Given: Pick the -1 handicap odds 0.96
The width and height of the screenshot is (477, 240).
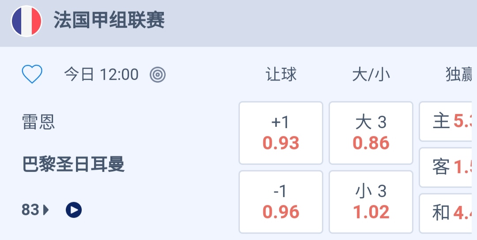Looking at the screenshot, I should click(x=281, y=202).
